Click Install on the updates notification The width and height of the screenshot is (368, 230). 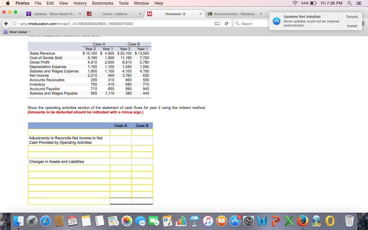pos(352,26)
